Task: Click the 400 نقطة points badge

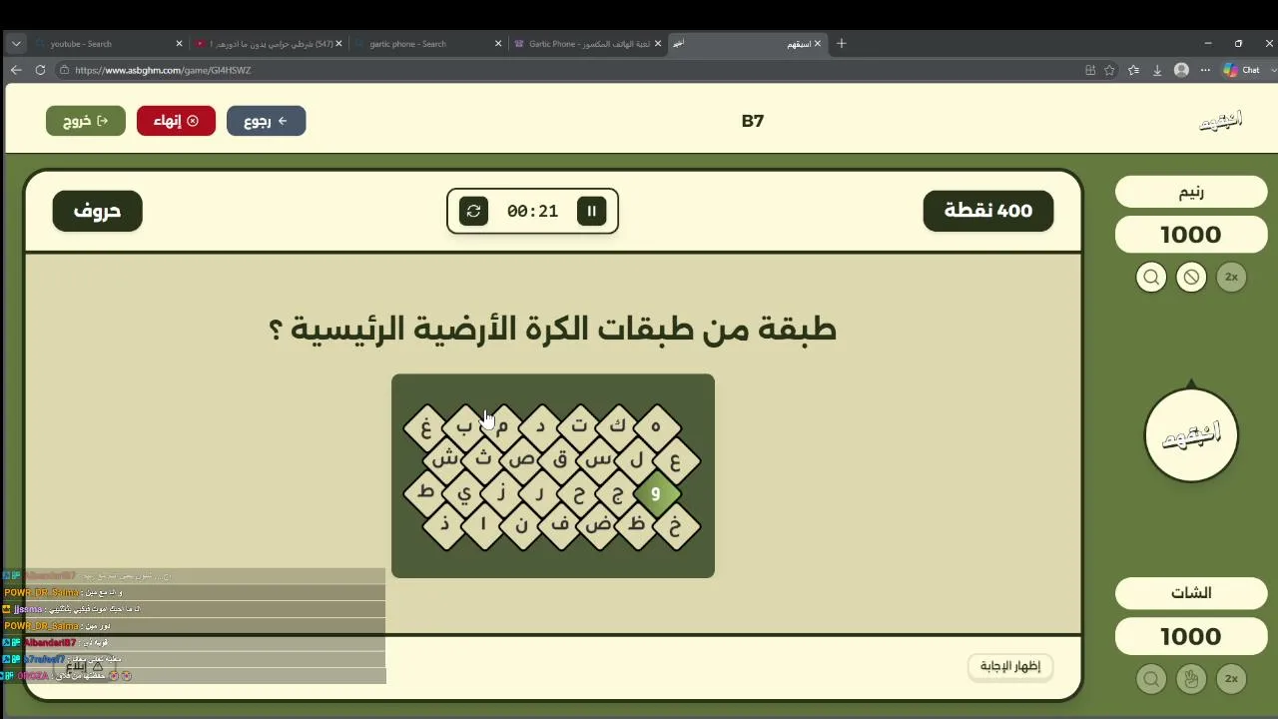Action: (987, 211)
